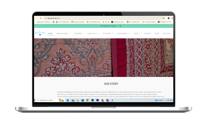
Task: Open the gift boxes search highlight icon
Action: (61, 100)
